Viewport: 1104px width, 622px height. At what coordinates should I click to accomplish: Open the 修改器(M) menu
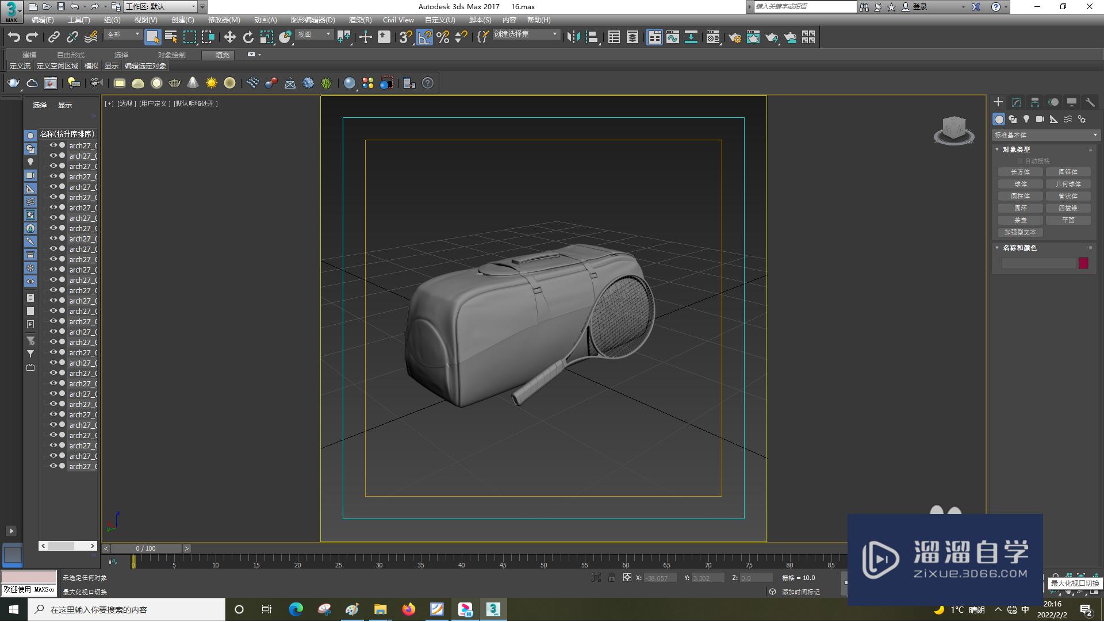pos(224,20)
